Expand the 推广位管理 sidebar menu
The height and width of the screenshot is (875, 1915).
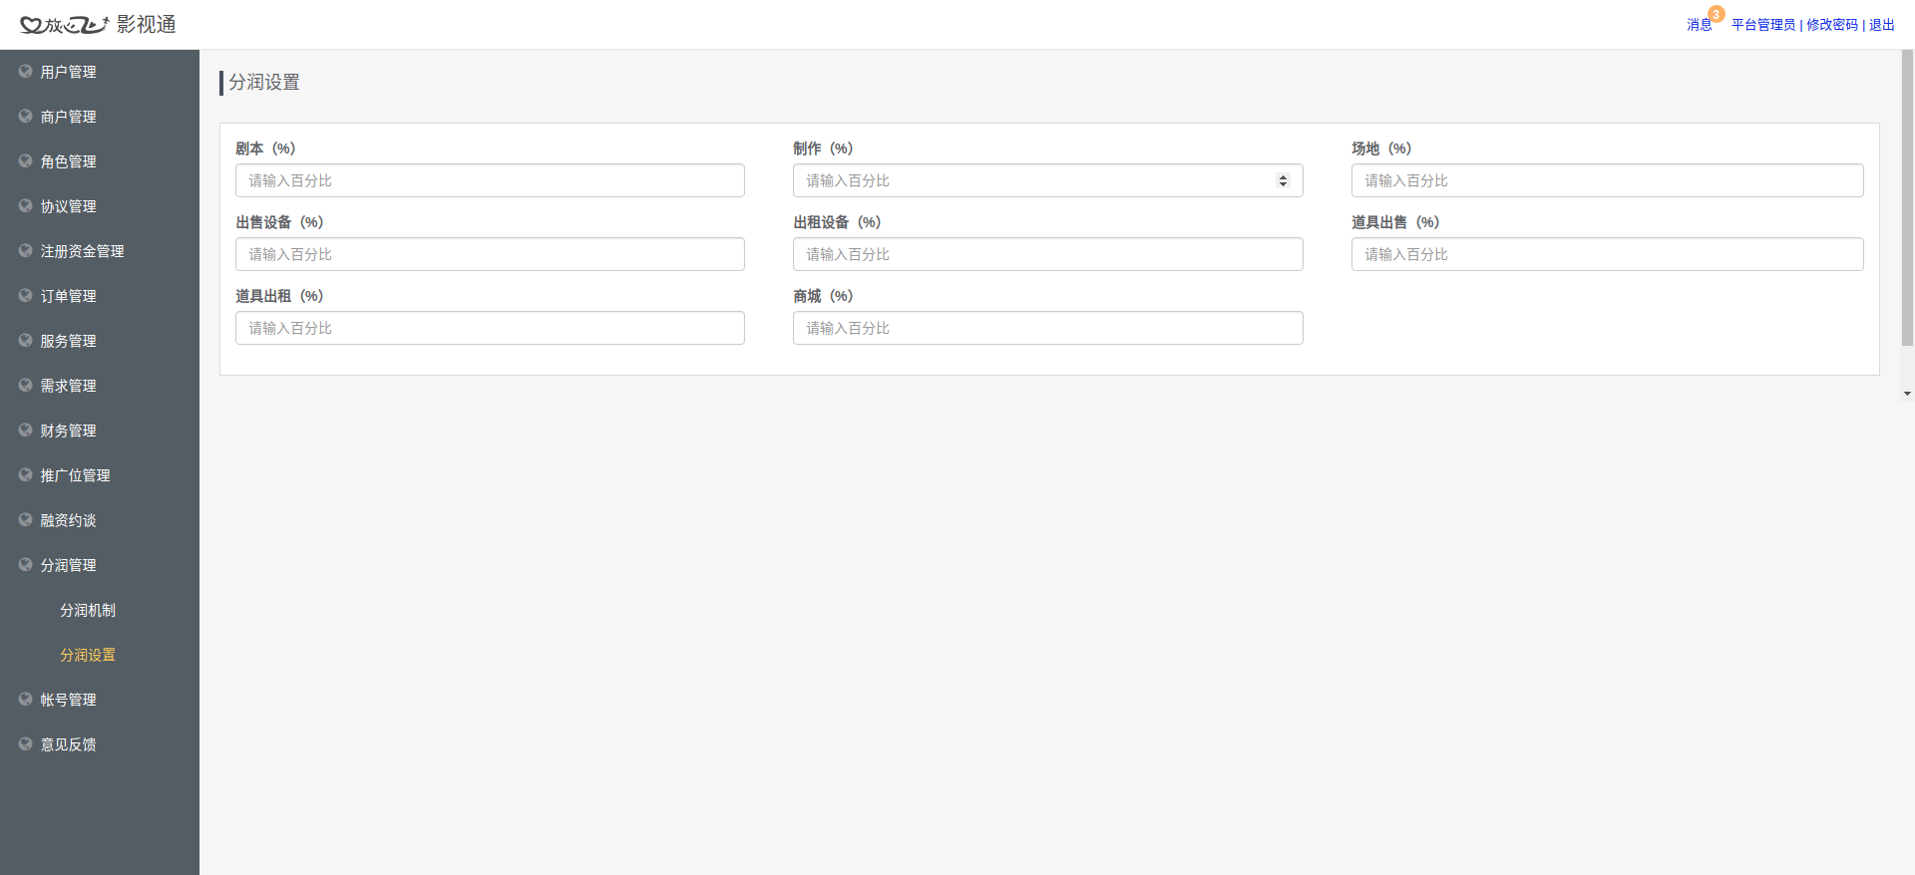pos(75,475)
